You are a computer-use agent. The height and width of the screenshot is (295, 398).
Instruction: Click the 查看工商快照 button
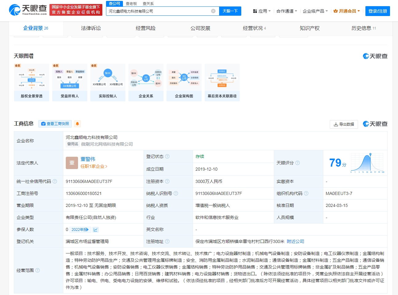click(x=55, y=124)
